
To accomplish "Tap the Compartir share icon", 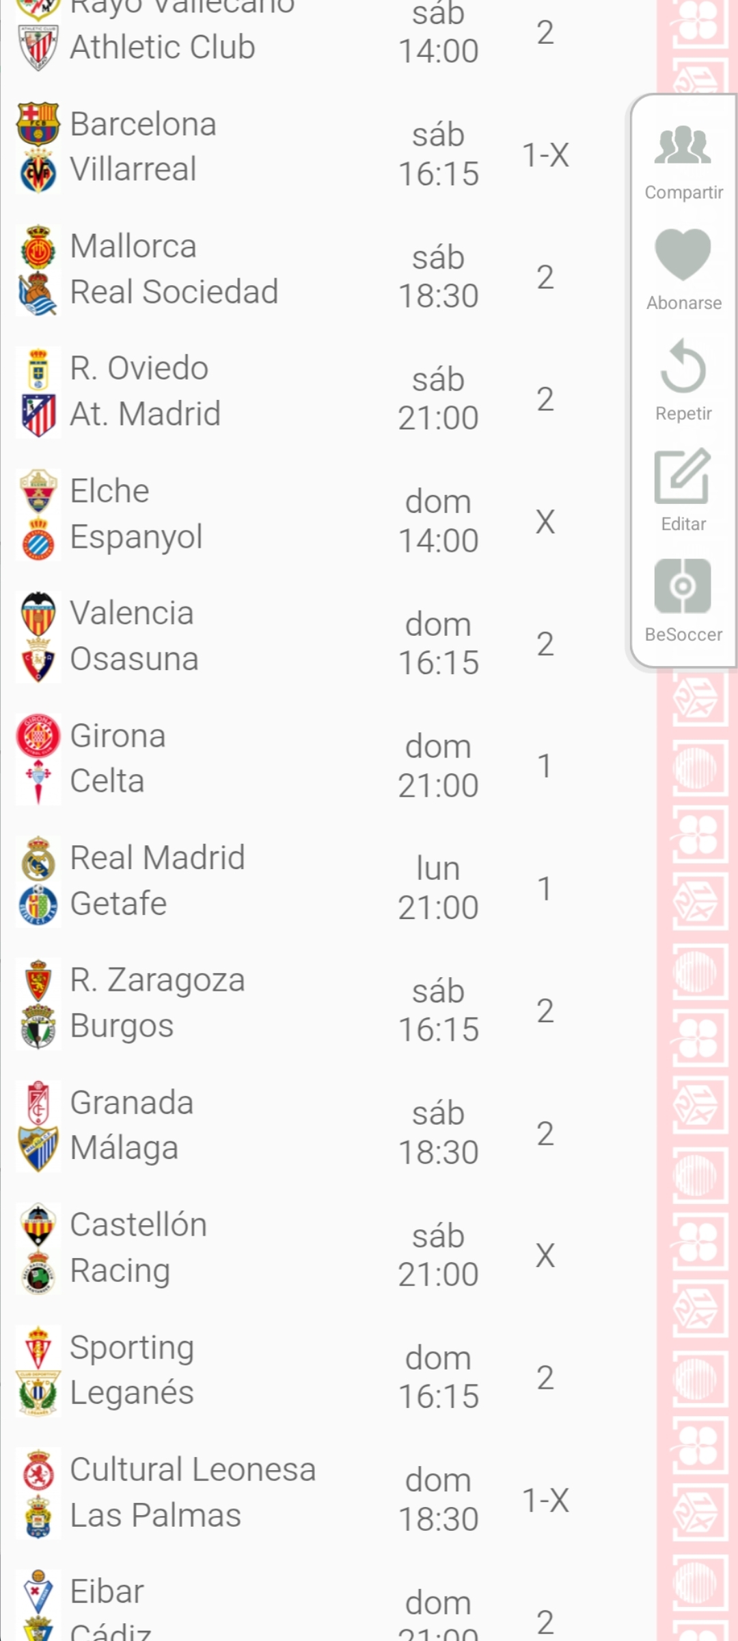I will pos(683,146).
